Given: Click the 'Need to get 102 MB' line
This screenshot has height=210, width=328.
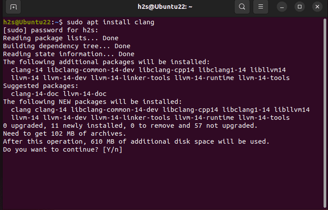Looking at the screenshot, I should (x=65, y=134).
